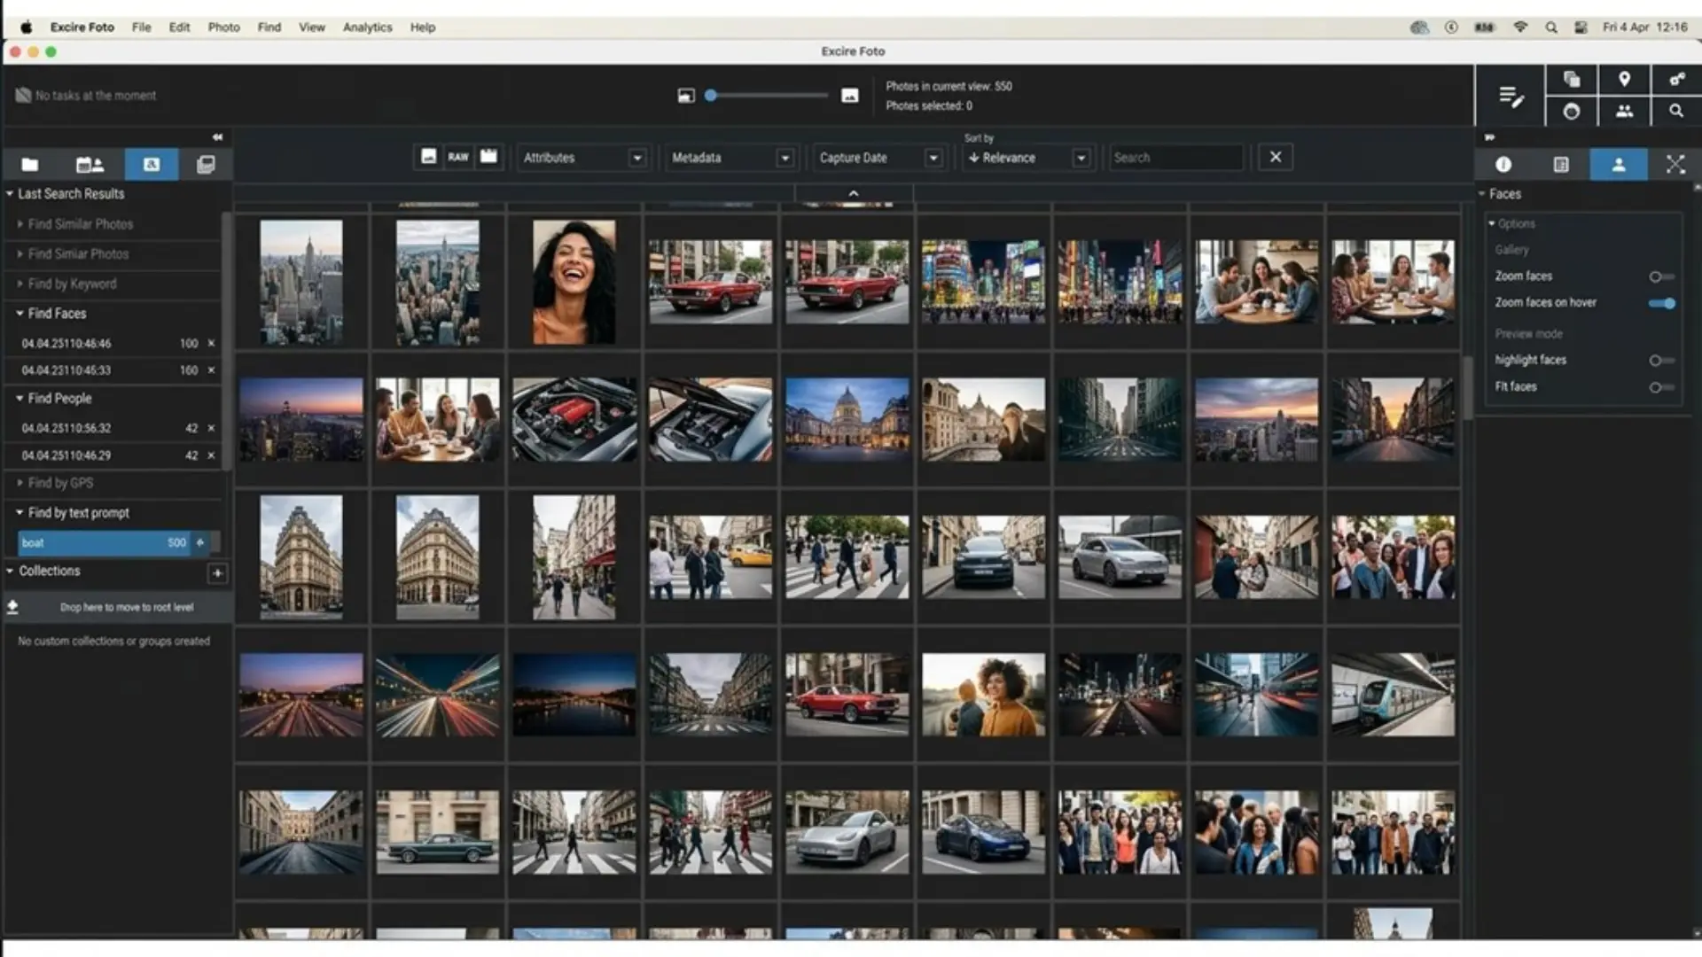Select the laughing woman portrait thumbnail
This screenshot has height=957, width=1702.
tap(574, 282)
